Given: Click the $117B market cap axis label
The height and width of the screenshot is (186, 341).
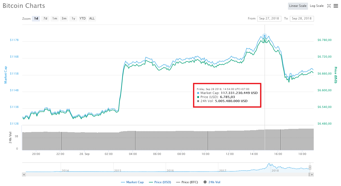Looking at the screenshot, I should (14, 40).
